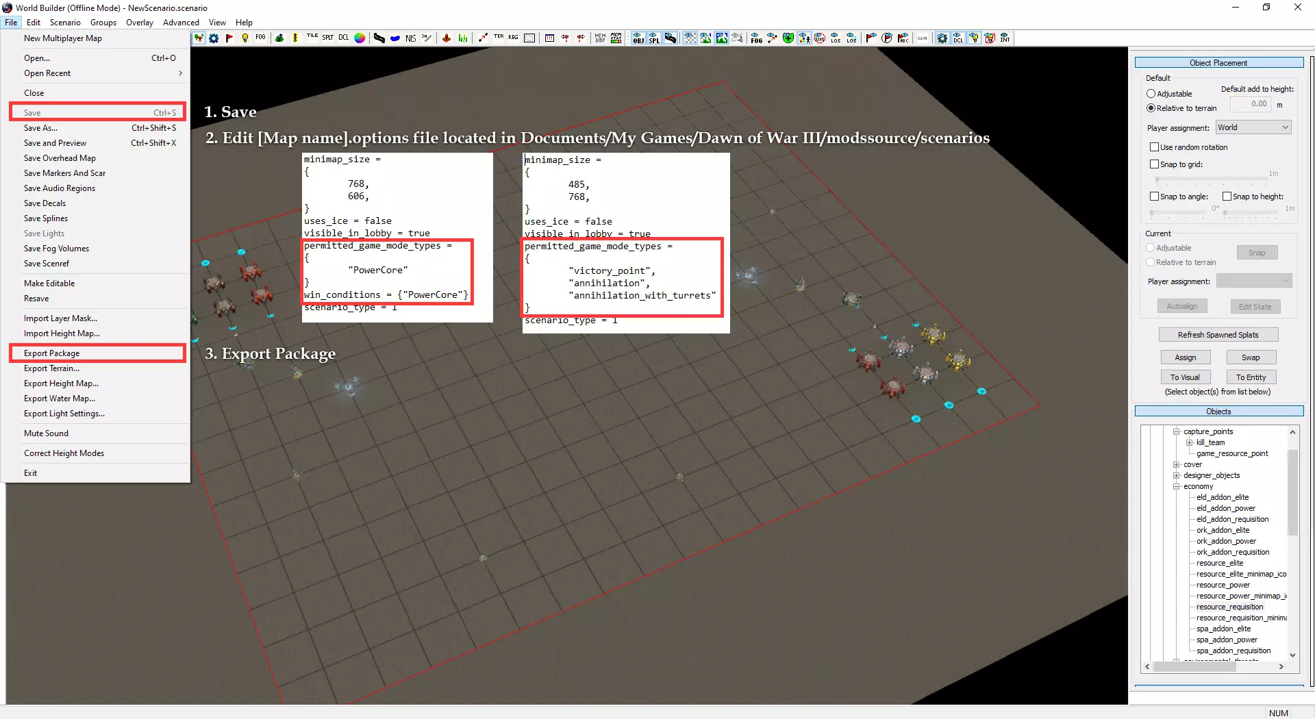Choose Import Height Map menu entry
The height and width of the screenshot is (719, 1315).
point(96,333)
